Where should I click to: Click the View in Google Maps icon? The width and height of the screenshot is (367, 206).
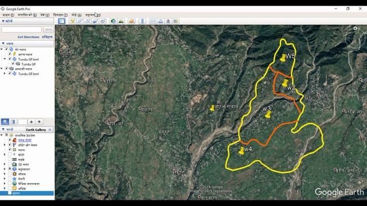(x=176, y=21)
